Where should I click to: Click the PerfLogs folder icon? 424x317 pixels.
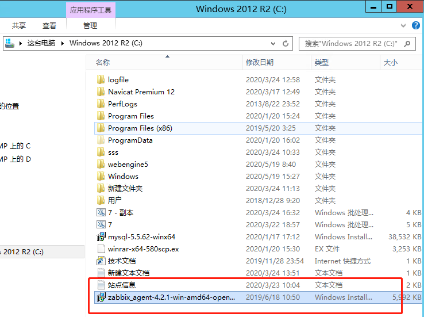pos(101,104)
